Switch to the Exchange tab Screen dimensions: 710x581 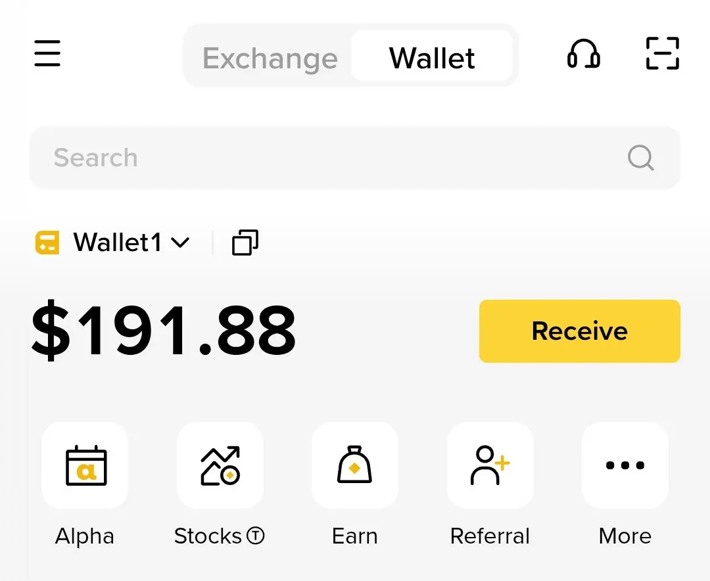coord(270,58)
